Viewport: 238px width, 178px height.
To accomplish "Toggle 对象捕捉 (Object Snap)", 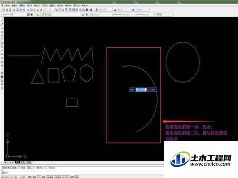I will (x=50, y=177).
